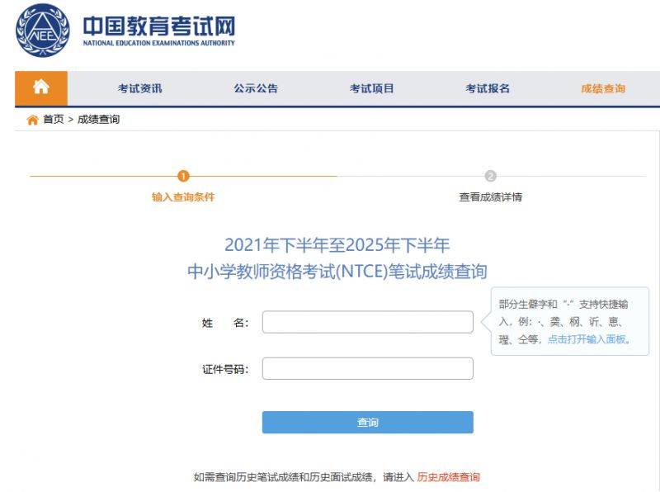Viewport: 660px width, 492px height.
Task: Click the 首页 breadcrumb link
Action: 54,120
